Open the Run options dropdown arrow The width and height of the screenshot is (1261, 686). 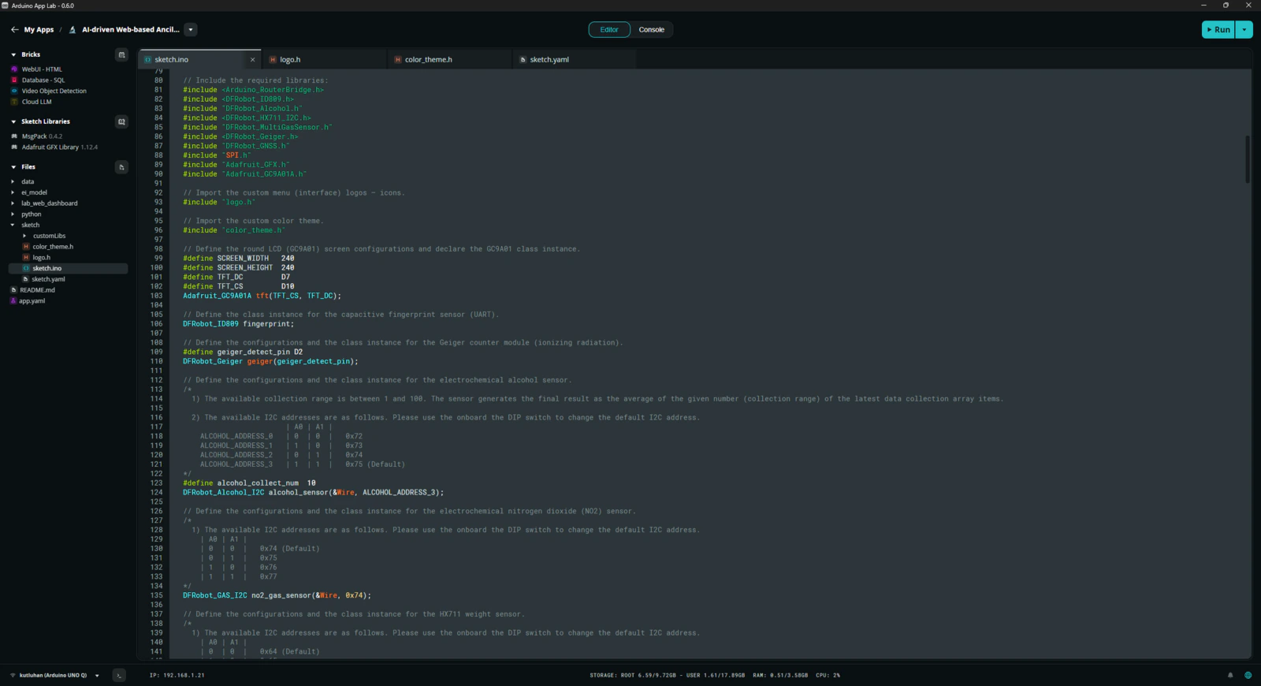click(1244, 30)
